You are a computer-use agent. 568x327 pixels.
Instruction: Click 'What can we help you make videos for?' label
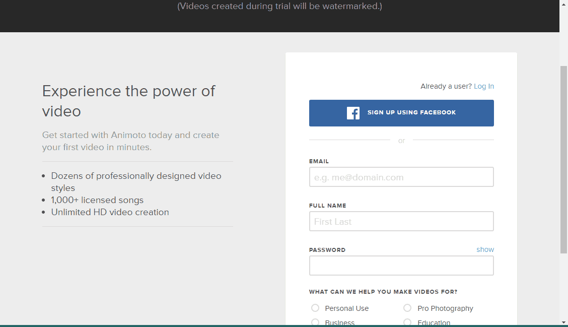pos(383,292)
